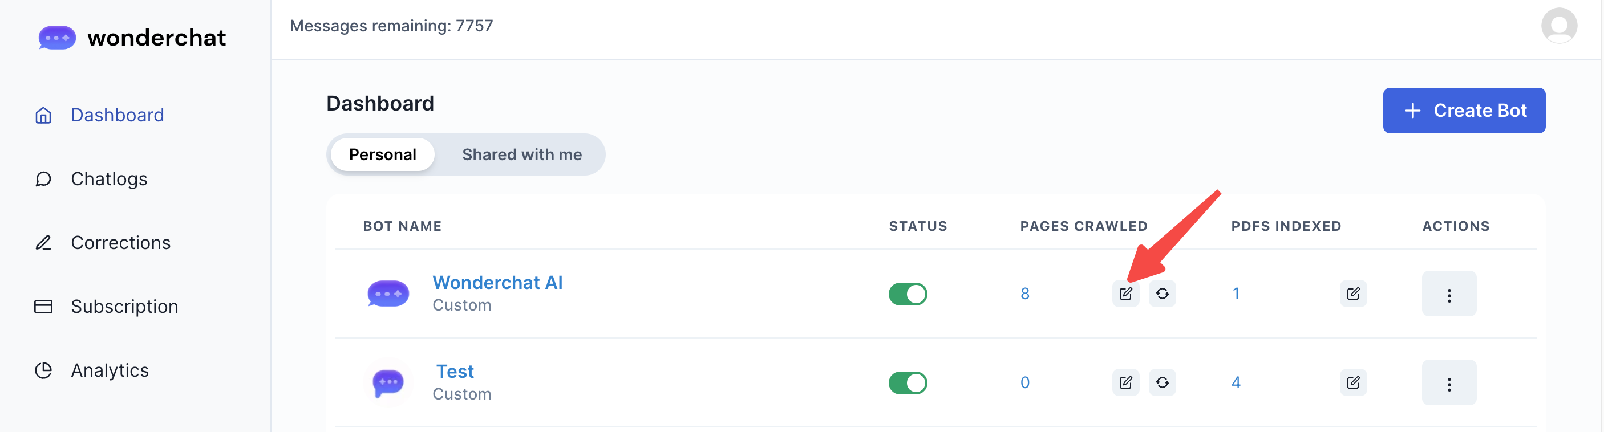
Task: Switch to Shared with me tab
Action: (521, 154)
